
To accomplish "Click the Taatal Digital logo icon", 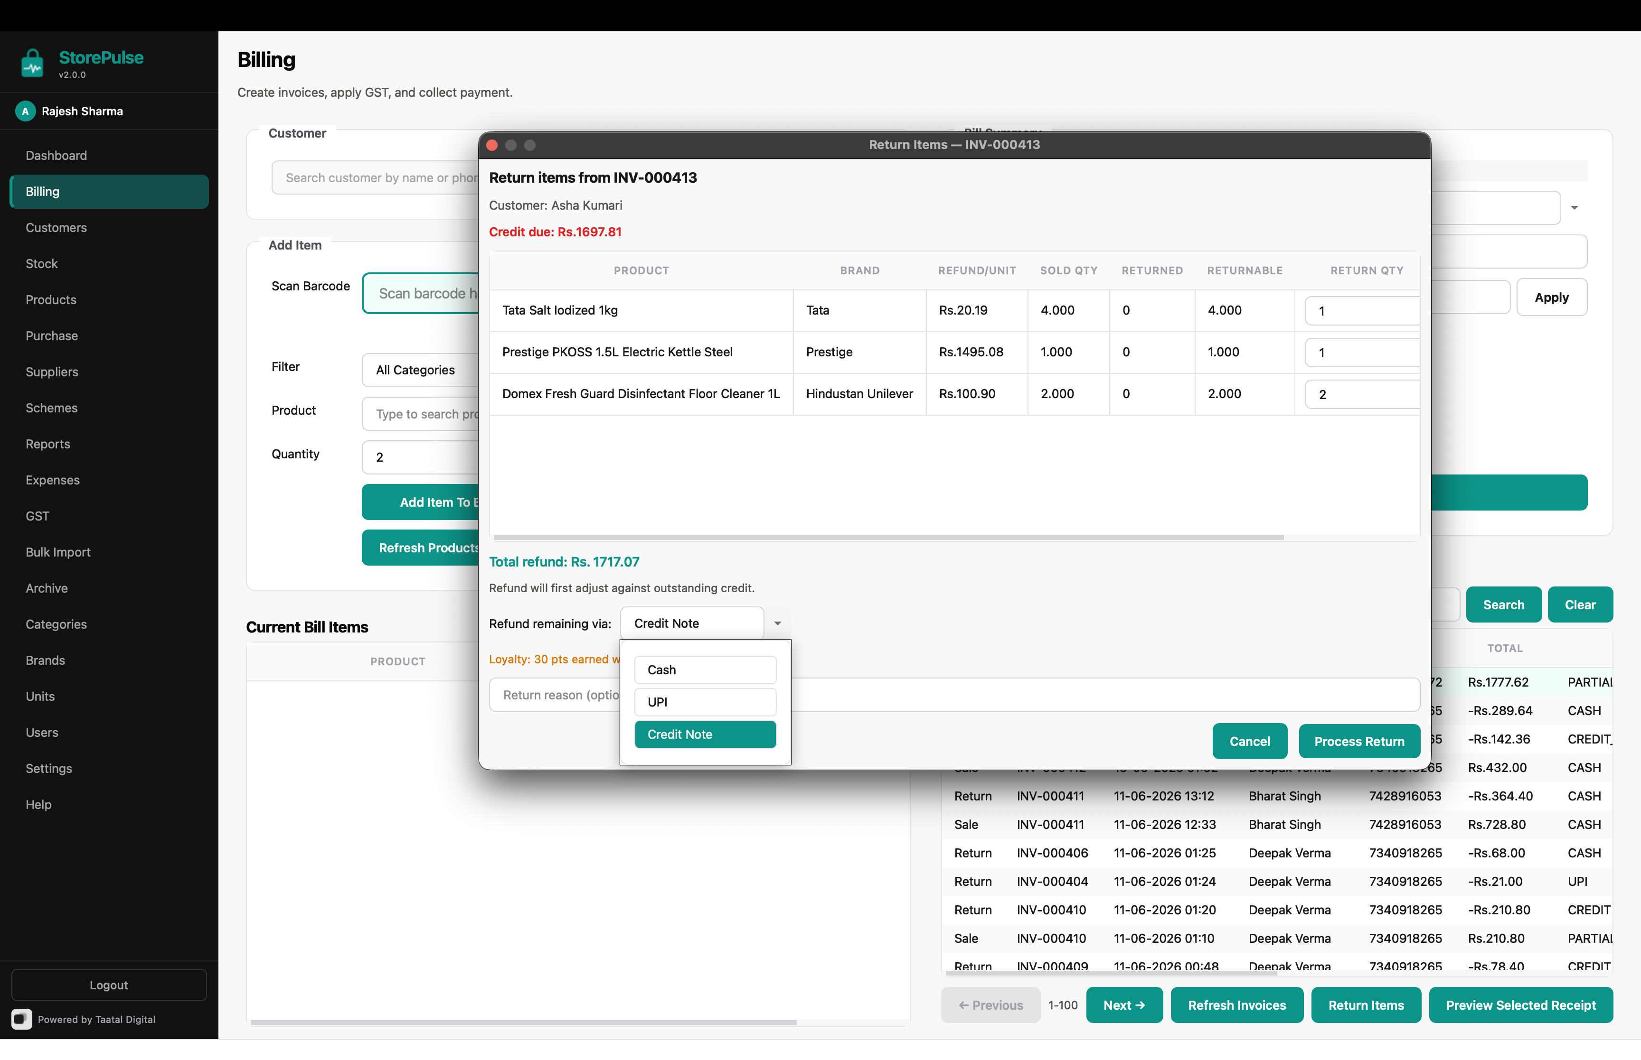I will [21, 1019].
